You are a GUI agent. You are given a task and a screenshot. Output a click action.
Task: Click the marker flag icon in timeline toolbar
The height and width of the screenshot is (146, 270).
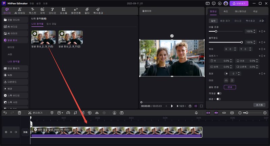coord(52,113)
